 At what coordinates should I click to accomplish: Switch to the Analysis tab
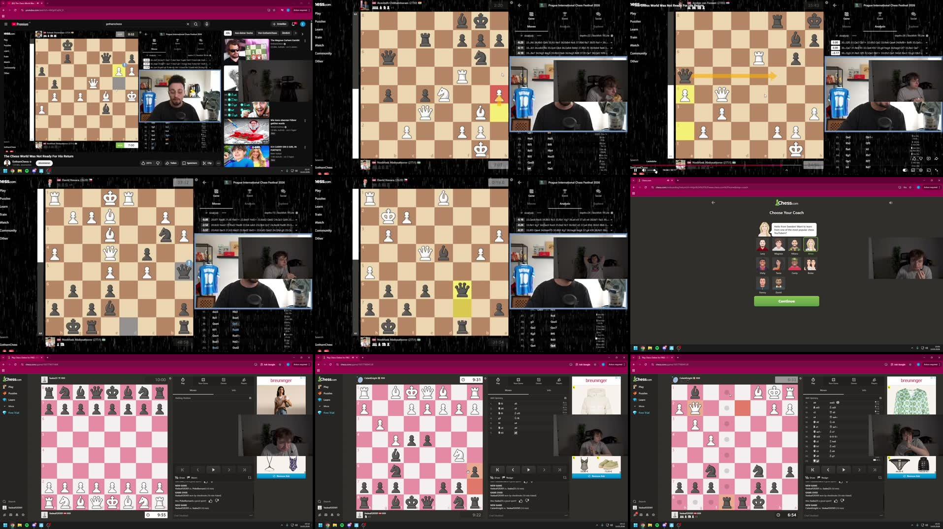click(565, 27)
